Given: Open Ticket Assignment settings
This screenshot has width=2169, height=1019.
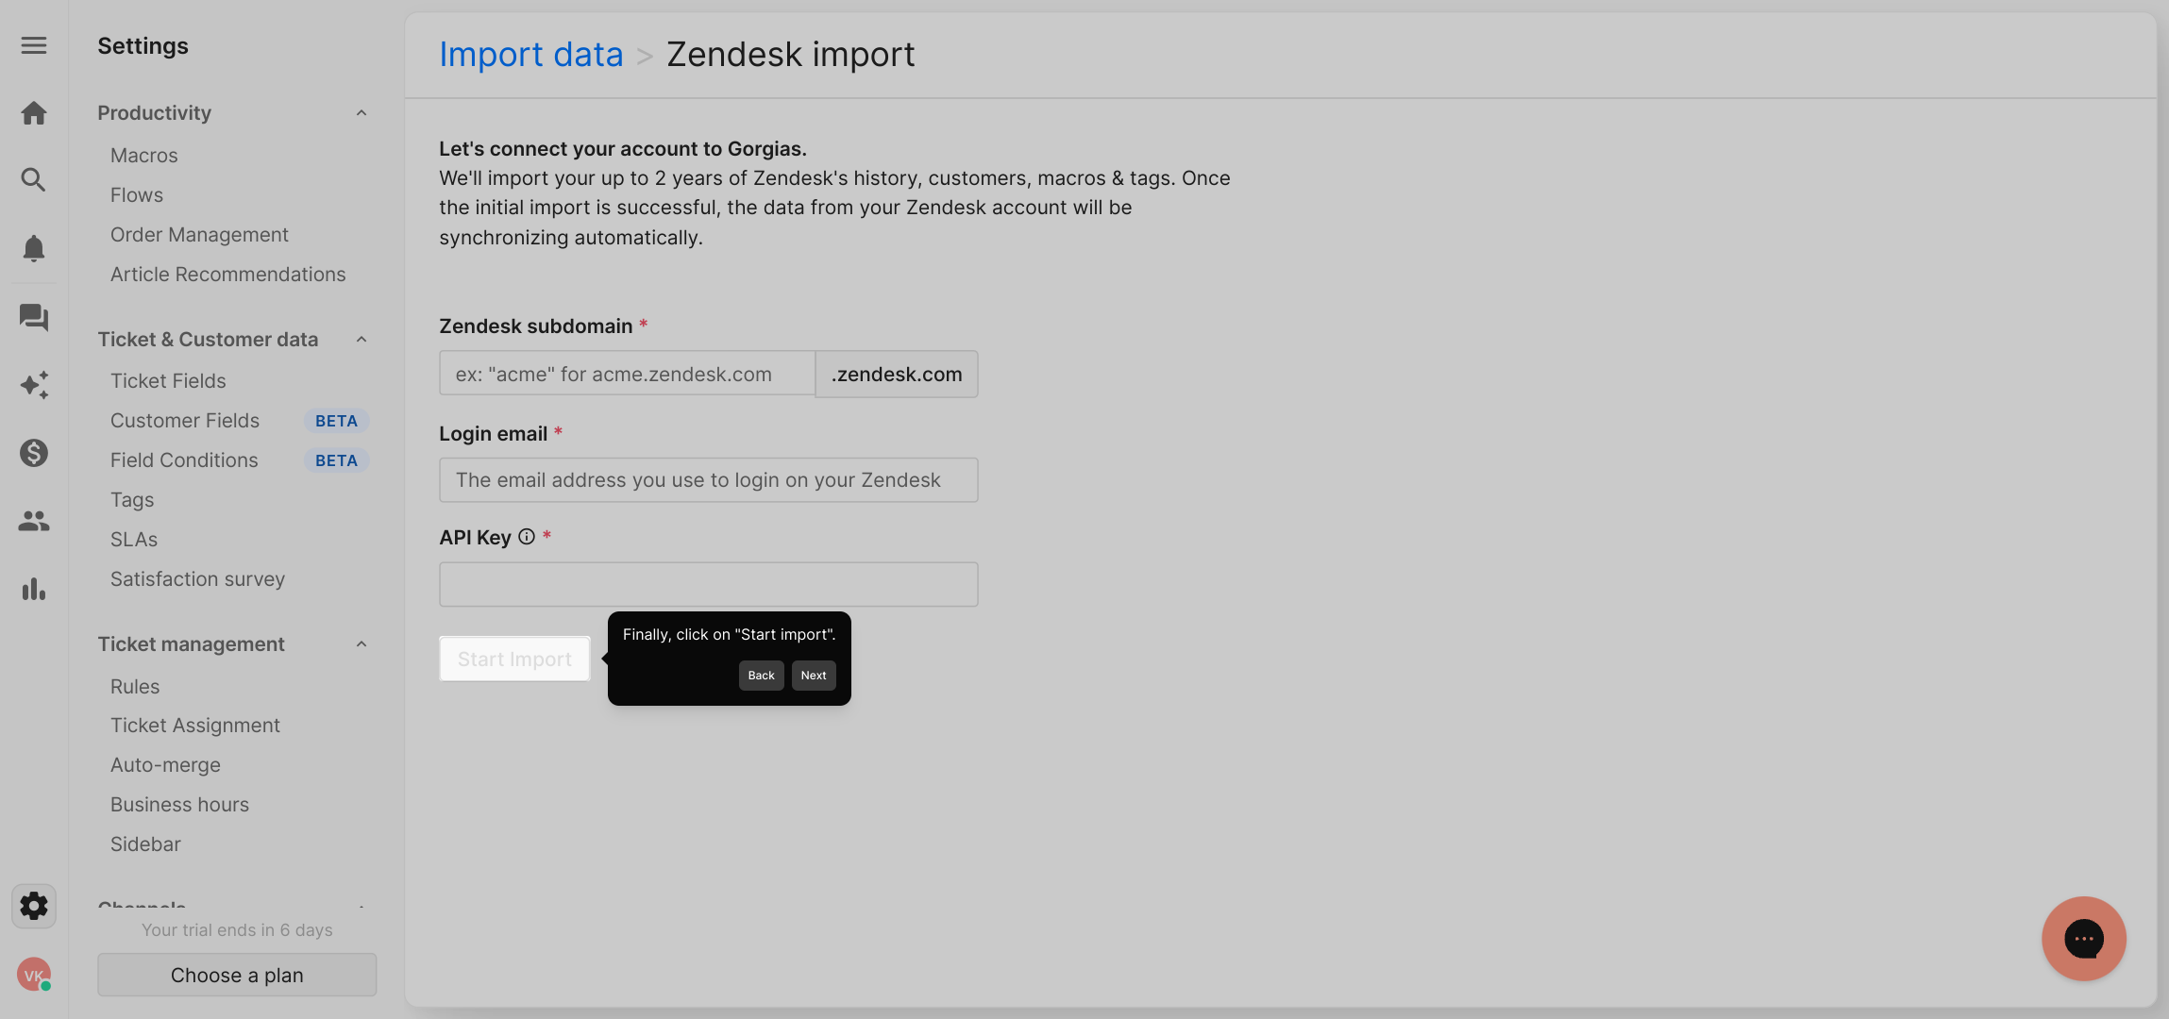Looking at the screenshot, I should (x=195, y=726).
